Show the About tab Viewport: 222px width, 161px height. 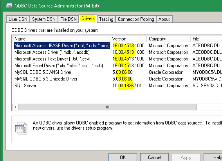point(164,19)
